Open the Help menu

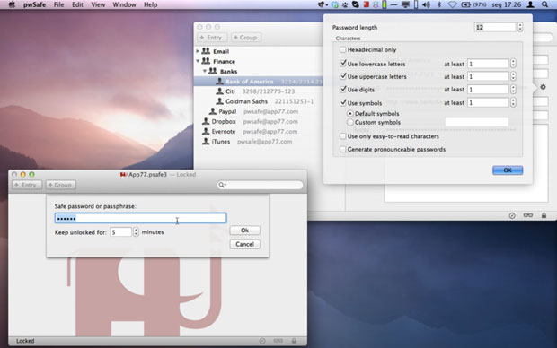tap(151, 4)
